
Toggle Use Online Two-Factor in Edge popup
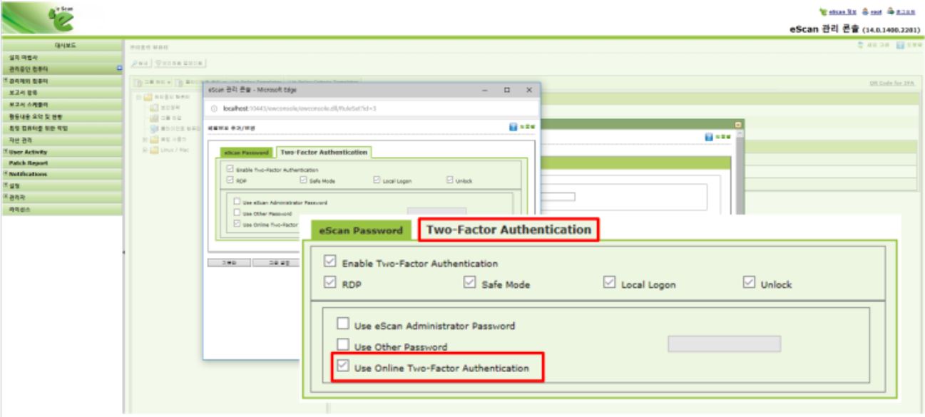pos(238,224)
